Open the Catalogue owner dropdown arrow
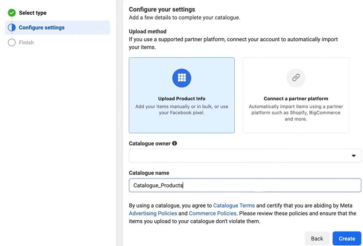363x246 pixels. coord(353,156)
